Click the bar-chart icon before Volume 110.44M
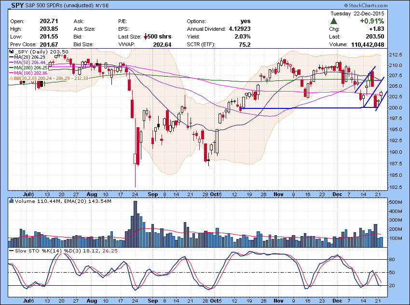 (x=11, y=201)
